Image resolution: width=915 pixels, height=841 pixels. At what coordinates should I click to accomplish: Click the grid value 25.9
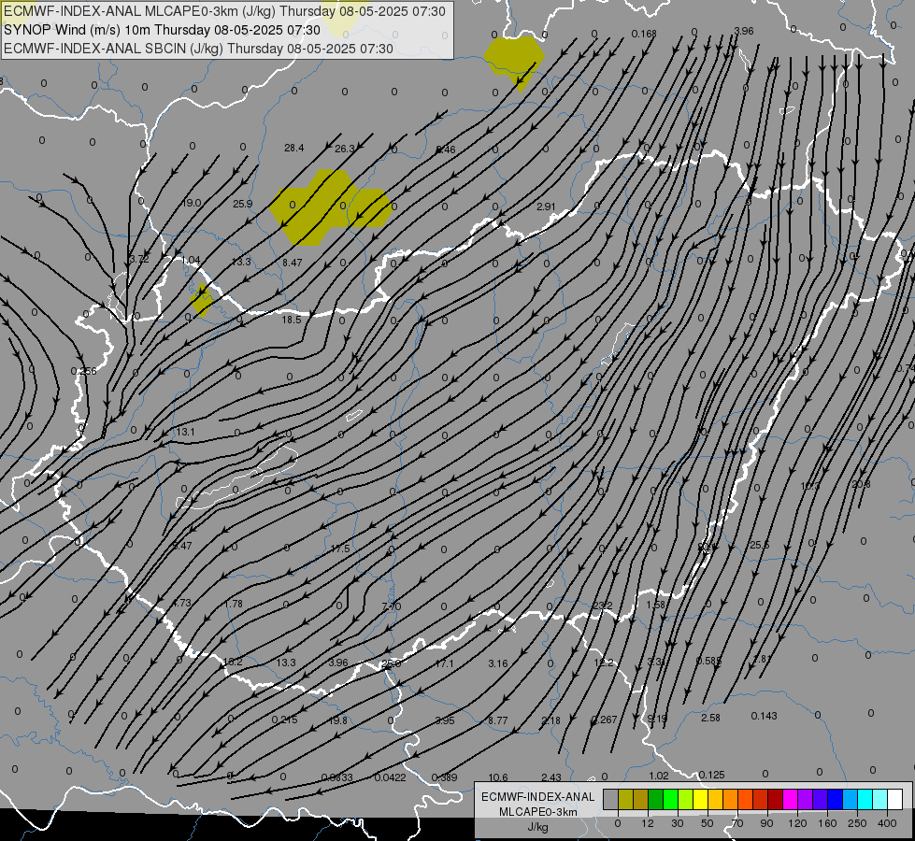243,204
